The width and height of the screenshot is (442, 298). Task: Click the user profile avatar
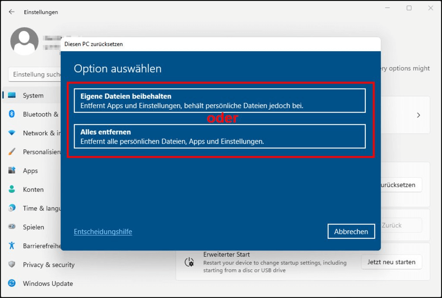click(x=24, y=41)
